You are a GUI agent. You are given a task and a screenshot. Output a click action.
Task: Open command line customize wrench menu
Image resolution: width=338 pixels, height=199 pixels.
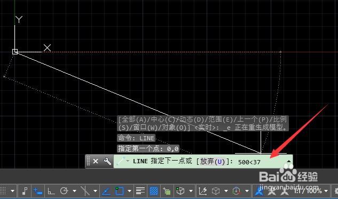point(107,161)
